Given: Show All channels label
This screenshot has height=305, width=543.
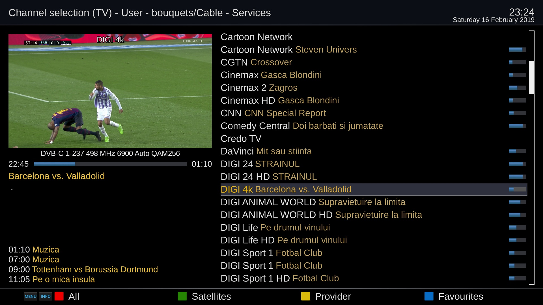Looking at the screenshot, I should [x=74, y=297].
